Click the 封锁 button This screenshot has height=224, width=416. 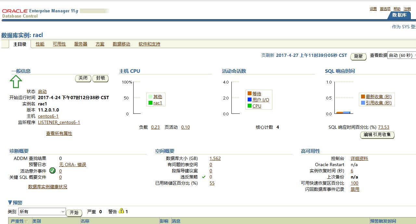(100, 78)
